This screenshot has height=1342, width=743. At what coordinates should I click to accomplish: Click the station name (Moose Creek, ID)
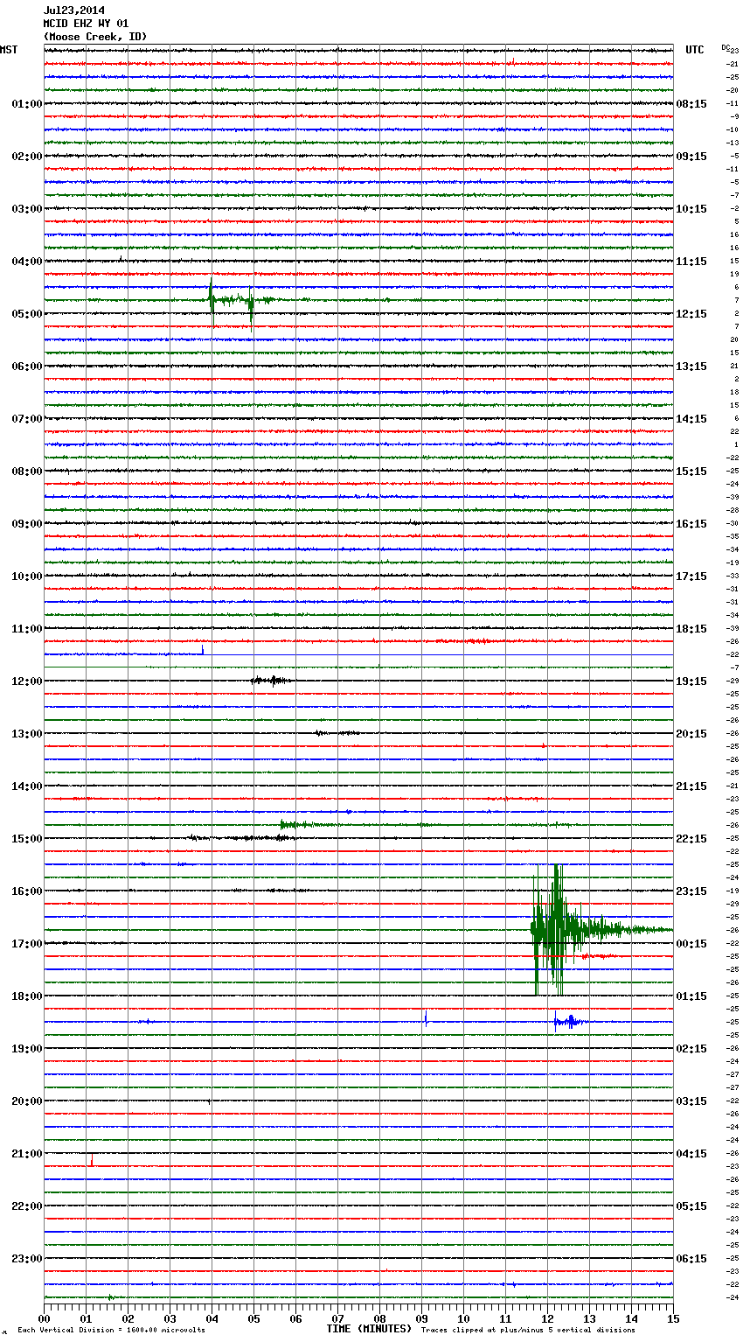click(95, 37)
